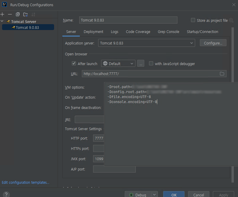Click the Apply button
Viewport: 238px width, 197px height.
coord(224,195)
